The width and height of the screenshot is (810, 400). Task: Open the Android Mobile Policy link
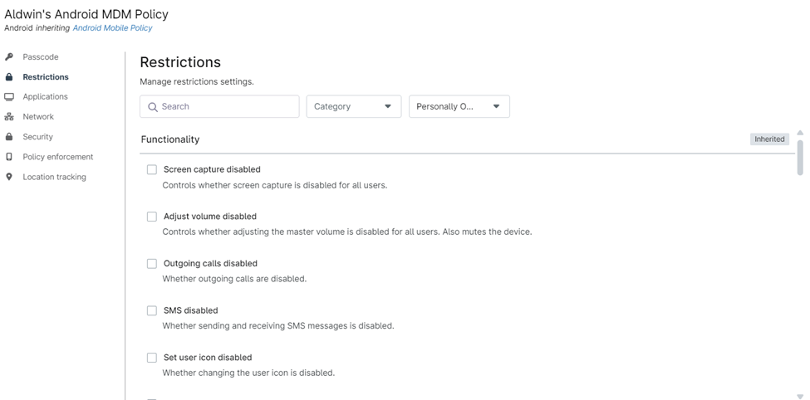click(x=112, y=28)
